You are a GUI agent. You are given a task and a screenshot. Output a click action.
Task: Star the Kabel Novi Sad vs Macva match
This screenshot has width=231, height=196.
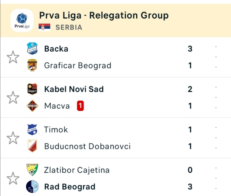(13, 98)
